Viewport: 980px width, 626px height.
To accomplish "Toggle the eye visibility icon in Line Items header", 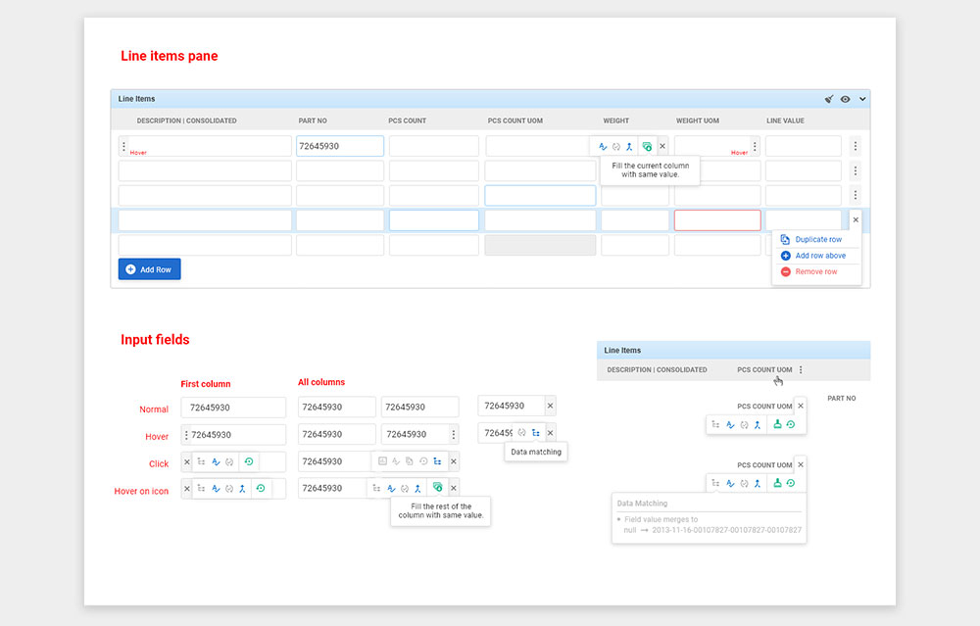I will click(845, 99).
